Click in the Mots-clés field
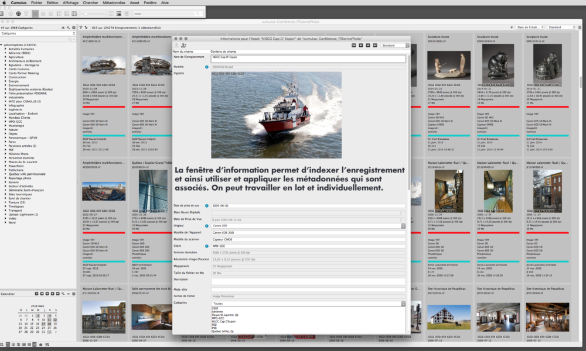The width and height of the screenshot is (586, 351). pos(308,290)
